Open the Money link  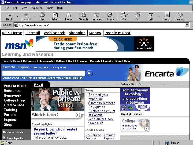95,33
